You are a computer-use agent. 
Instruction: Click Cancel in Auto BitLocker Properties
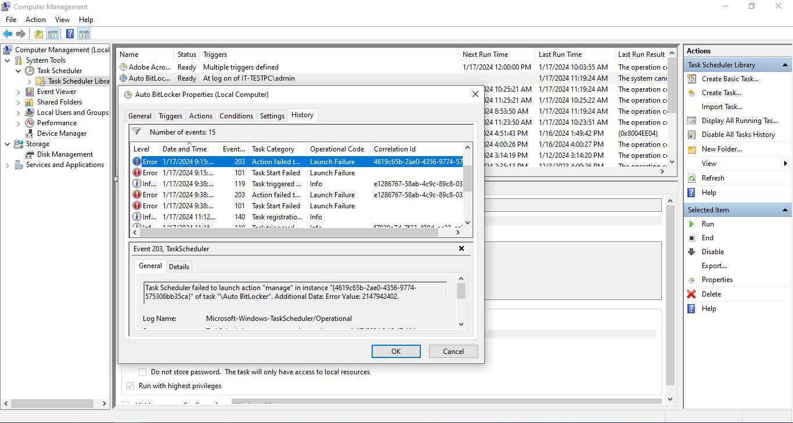click(x=453, y=352)
